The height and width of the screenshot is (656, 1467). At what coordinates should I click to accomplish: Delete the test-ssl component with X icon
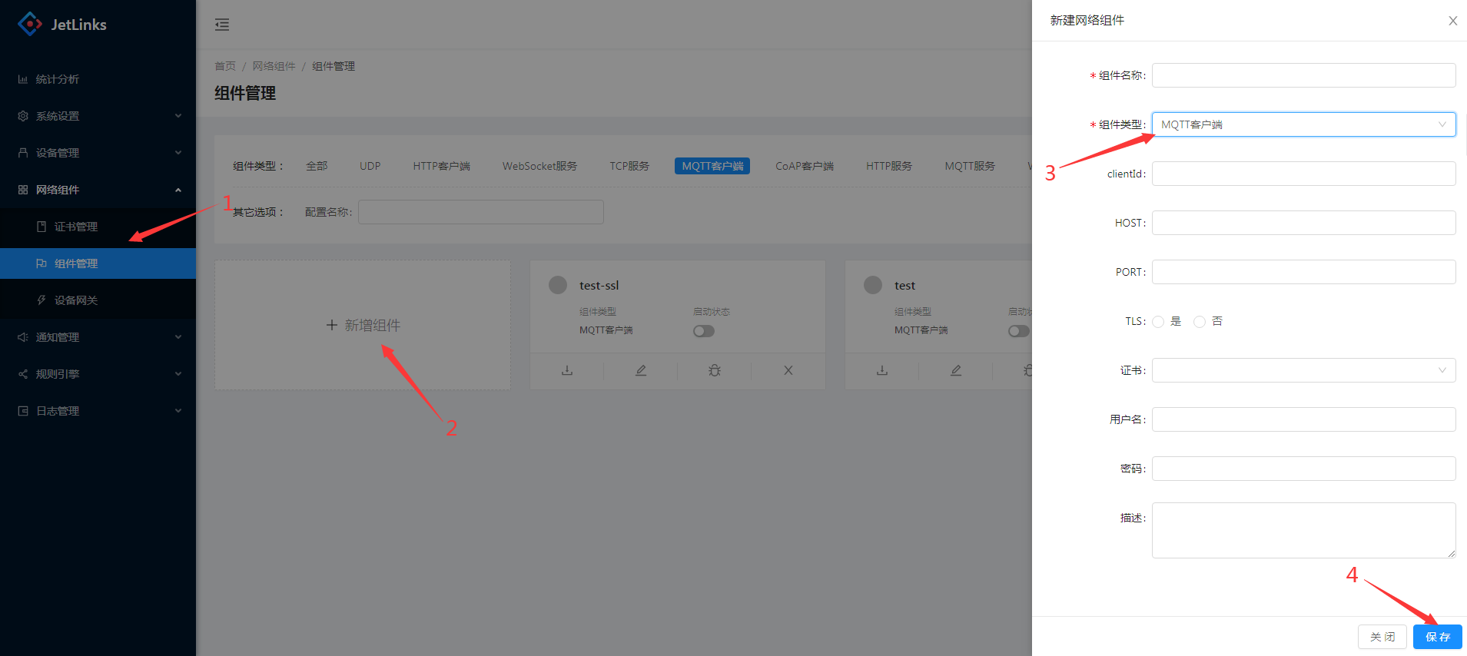click(788, 370)
